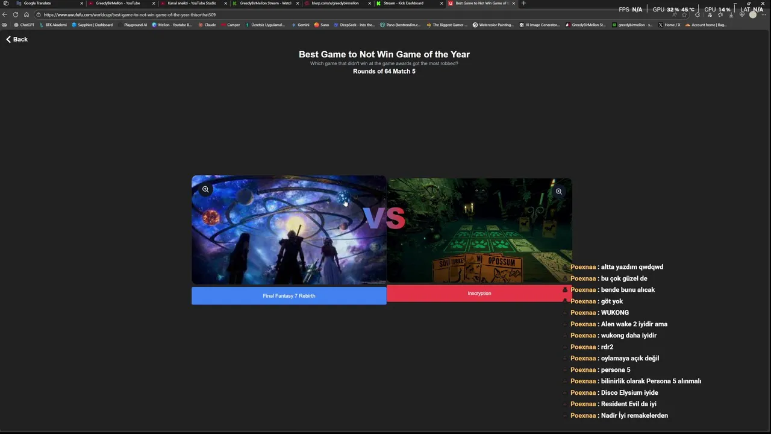Click the zoom magnifier on the Inscryption image

click(x=559, y=192)
